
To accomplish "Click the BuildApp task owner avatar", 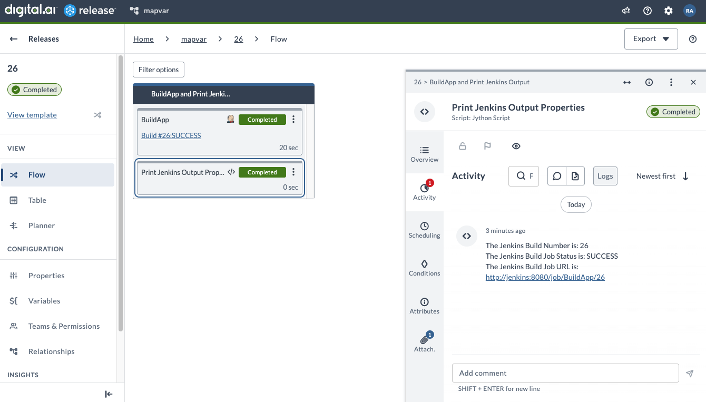I will pyautogui.click(x=230, y=119).
